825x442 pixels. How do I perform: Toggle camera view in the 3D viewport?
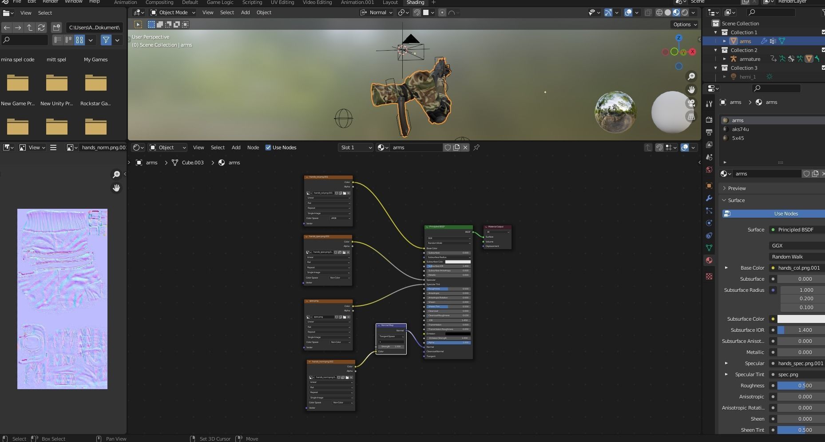pyautogui.click(x=691, y=103)
